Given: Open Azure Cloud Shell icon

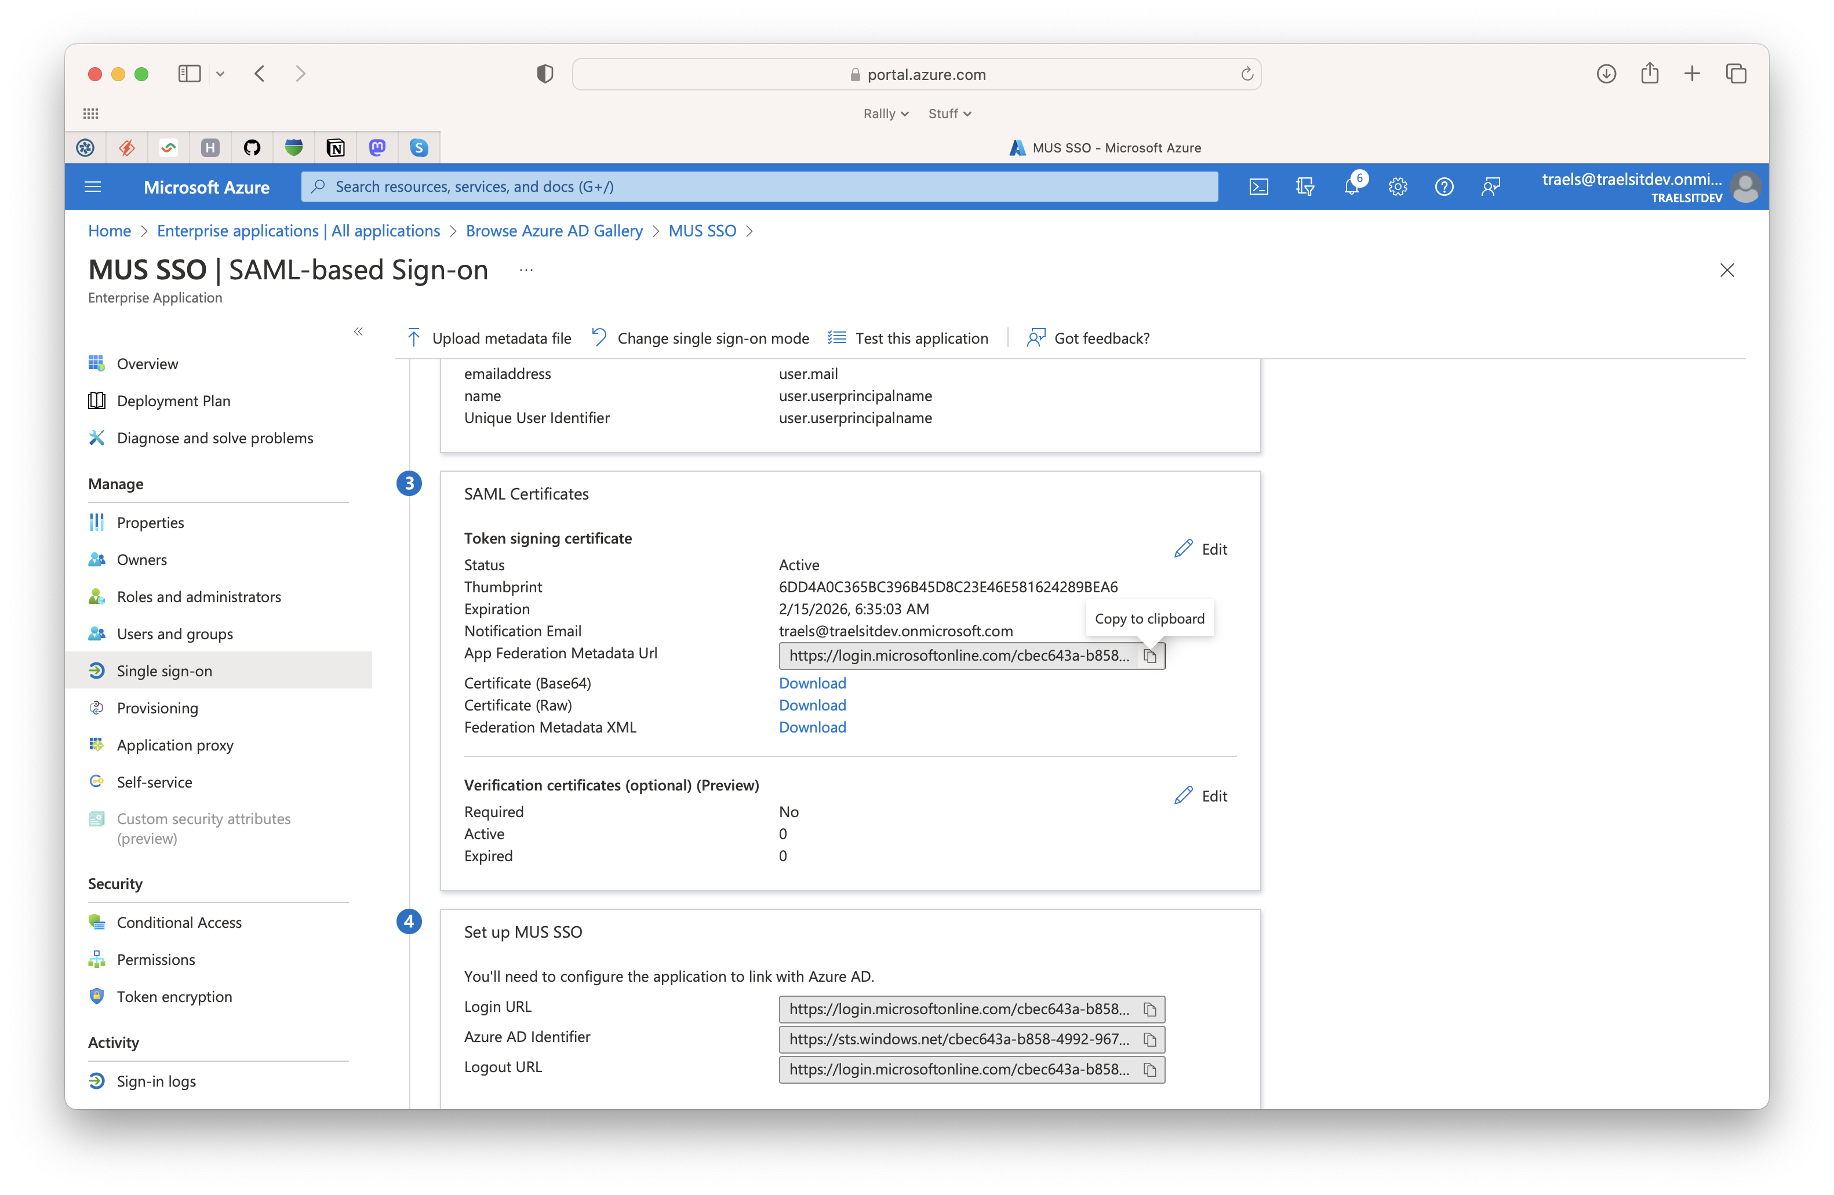Looking at the screenshot, I should pyautogui.click(x=1258, y=187).
